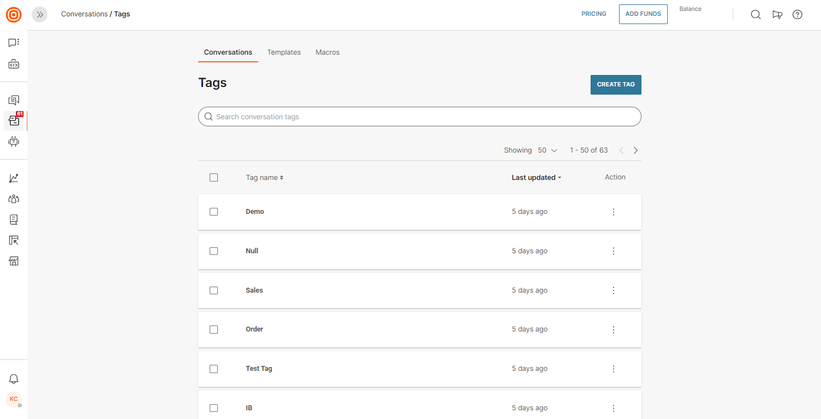The image size is (821, 419).
Task: Open notifications bell icon
Action: pyautogui.click(x=14, y=379)
